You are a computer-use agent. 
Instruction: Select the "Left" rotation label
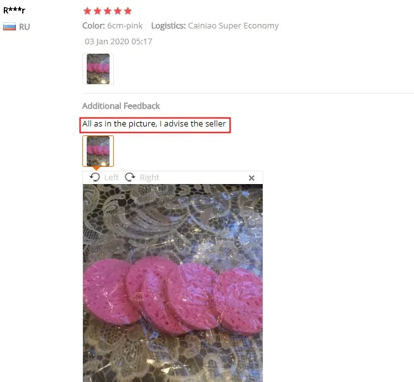pos(111,177)
